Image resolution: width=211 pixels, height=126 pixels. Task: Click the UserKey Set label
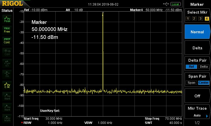click(50, 111)
